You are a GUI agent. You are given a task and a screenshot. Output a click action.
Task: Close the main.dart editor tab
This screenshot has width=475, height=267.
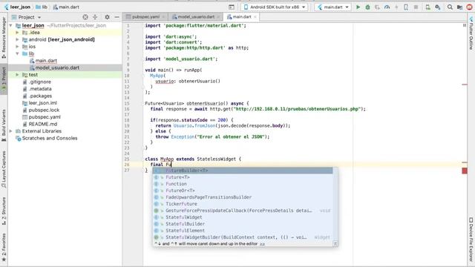pos(255,17)
